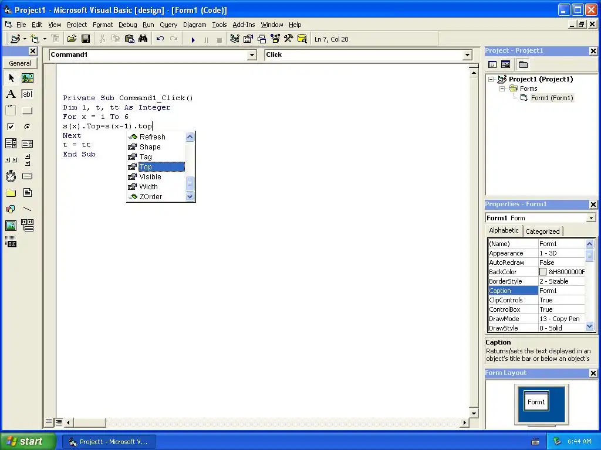Click the Project Explorer toolbar icon
This screenshot has width=601, height=450.
[235, 39]
